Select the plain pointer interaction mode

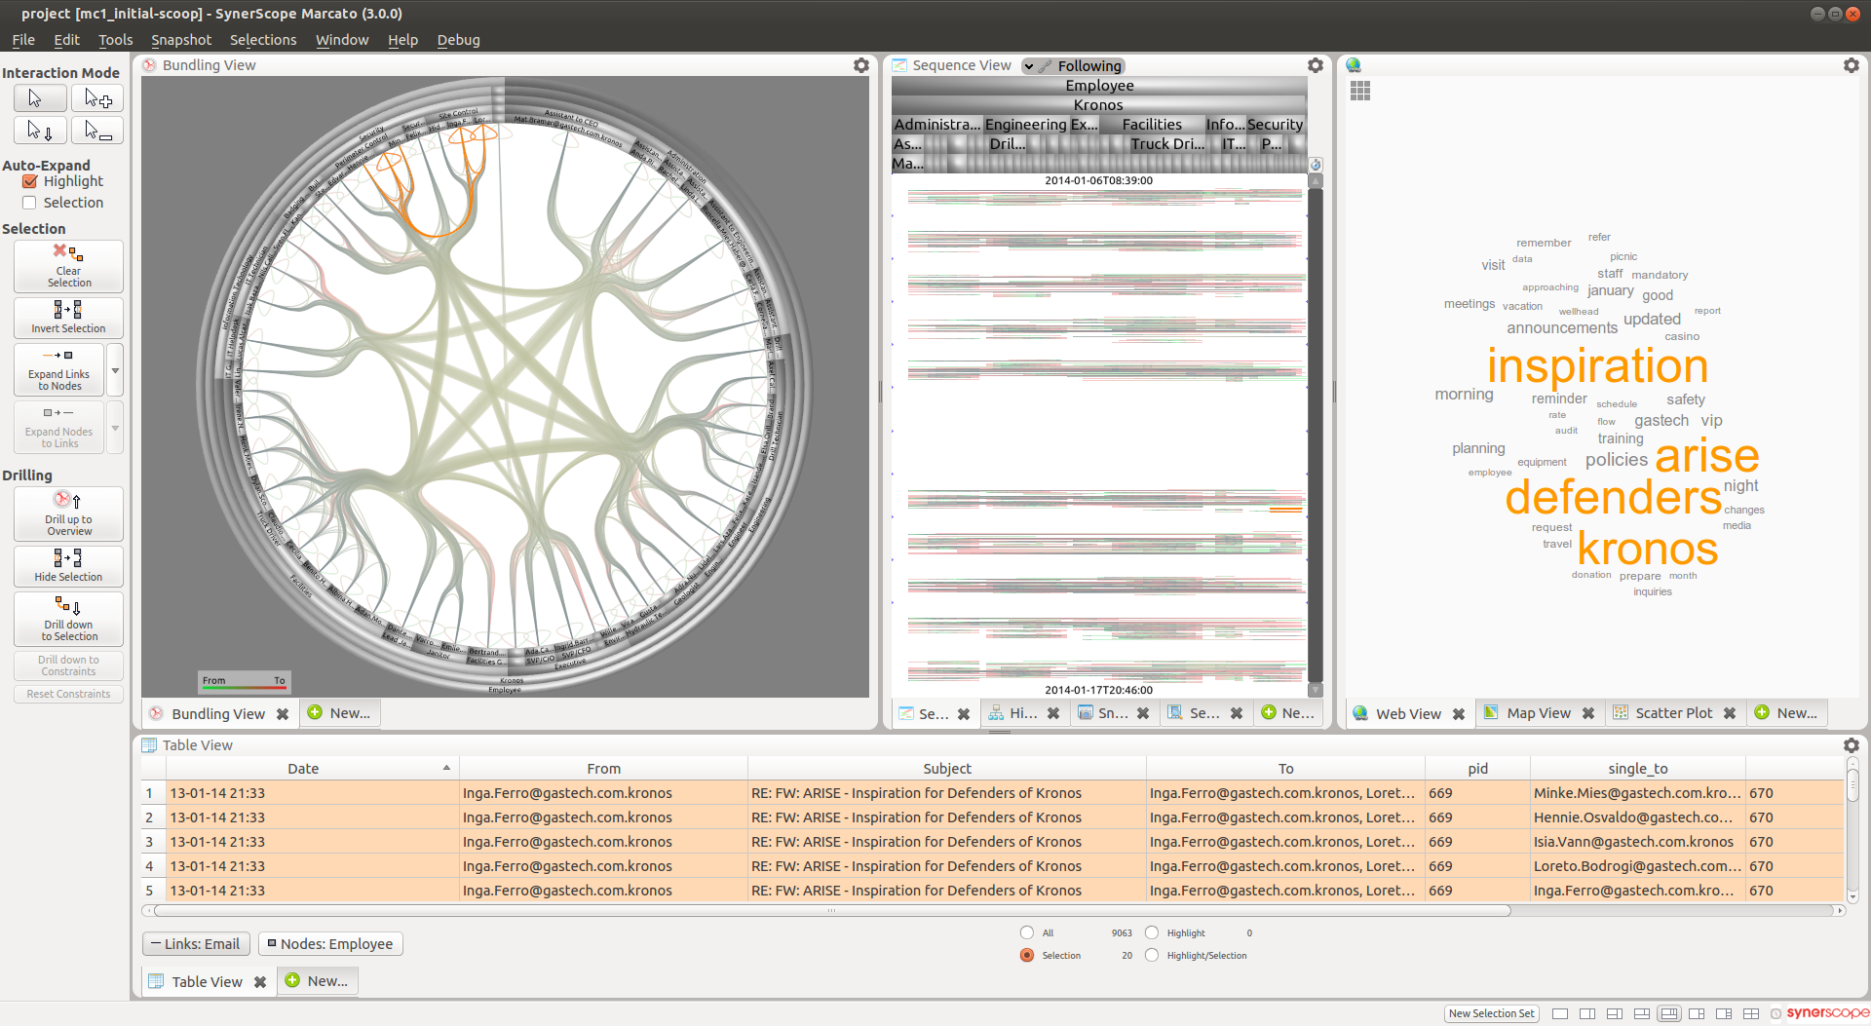coord(40,98)
